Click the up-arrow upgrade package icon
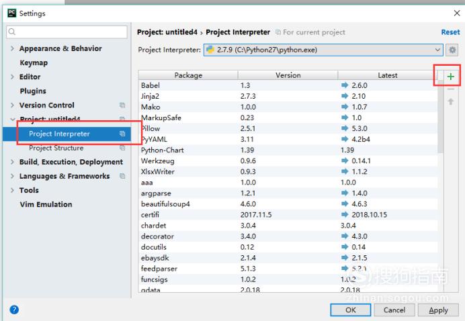The width and height of the screenshot is (465, 321). click(x=451, y=101)
